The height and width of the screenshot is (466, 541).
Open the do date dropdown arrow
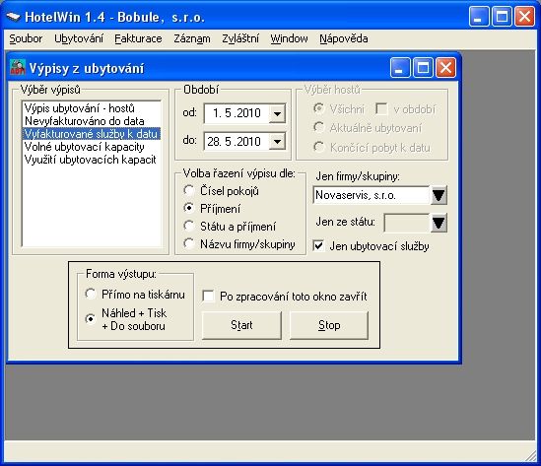tap(278, 141)
